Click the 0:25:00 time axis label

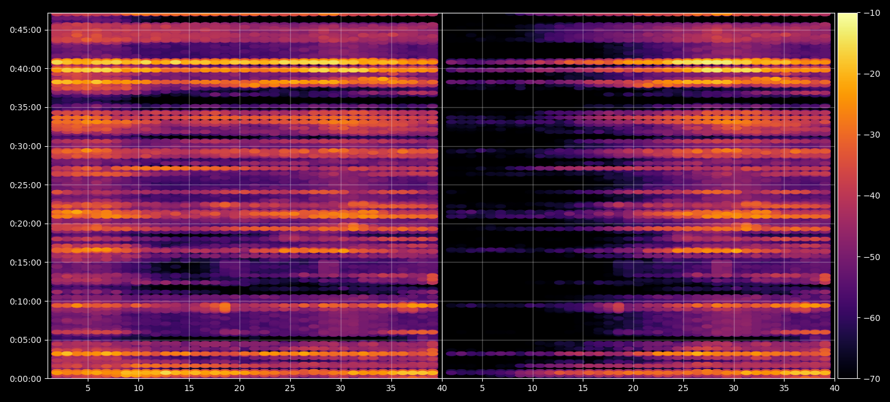(25, 185)
